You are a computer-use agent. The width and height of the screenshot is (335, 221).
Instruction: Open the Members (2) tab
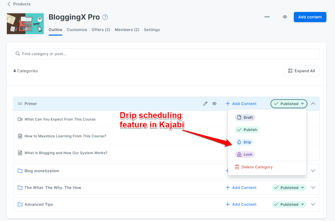127,30
